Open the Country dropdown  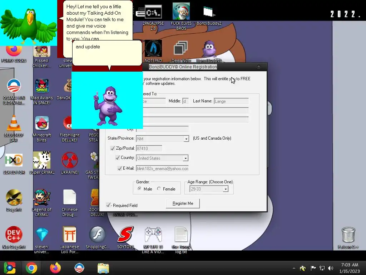[186, 158]
